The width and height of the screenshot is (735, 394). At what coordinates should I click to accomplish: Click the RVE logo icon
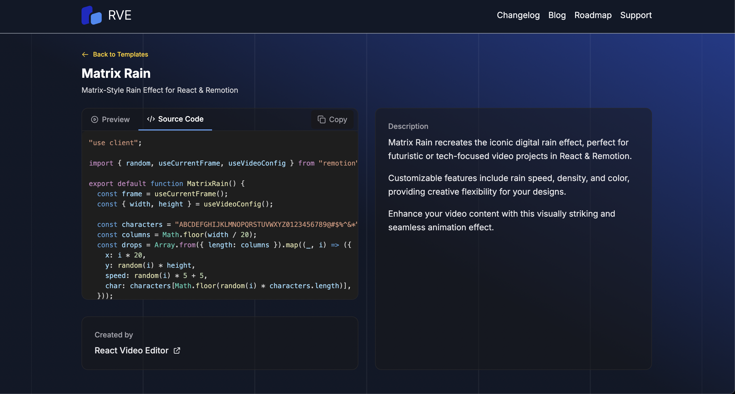click(91, 15)
